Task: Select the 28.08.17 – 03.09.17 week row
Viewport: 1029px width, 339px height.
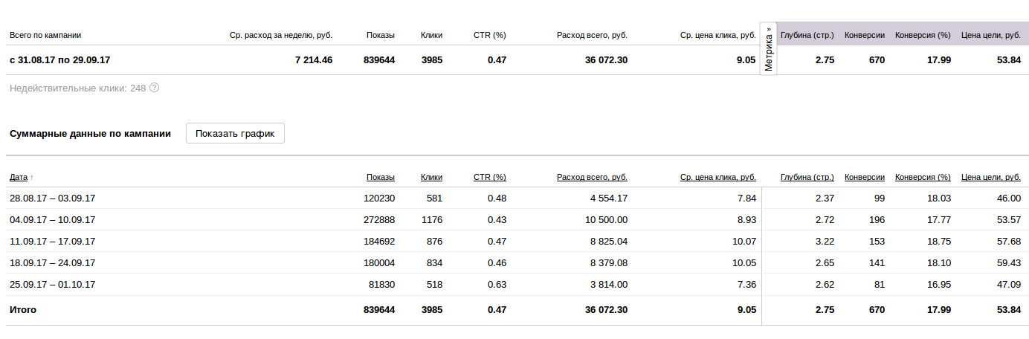Action: pos(53,198)
